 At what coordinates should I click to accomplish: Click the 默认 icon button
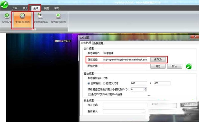(175, 66)
